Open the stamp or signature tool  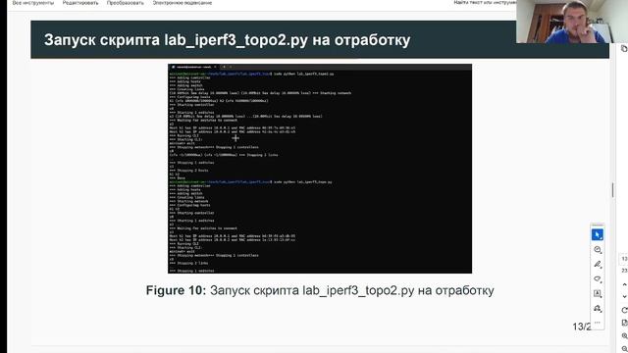pyautogui.click(x=598, y=309)
